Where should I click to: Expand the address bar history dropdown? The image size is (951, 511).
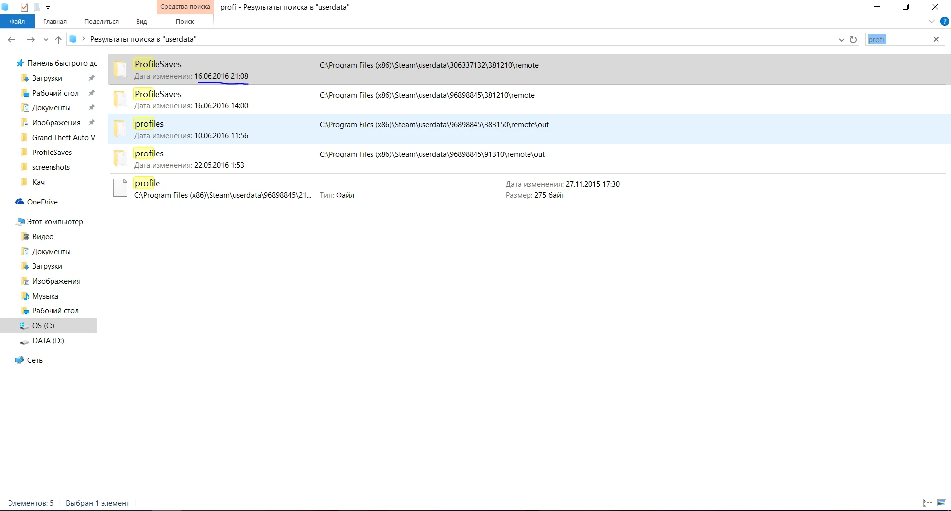click(841, 40)
